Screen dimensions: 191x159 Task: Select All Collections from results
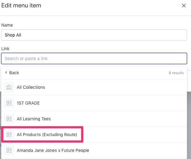coord(94,87)
